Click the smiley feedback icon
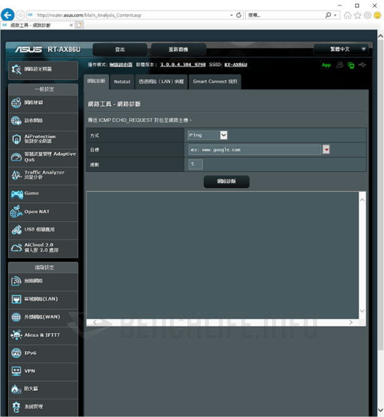This screenshot has width=384, height=417. (x=377, y=15)
